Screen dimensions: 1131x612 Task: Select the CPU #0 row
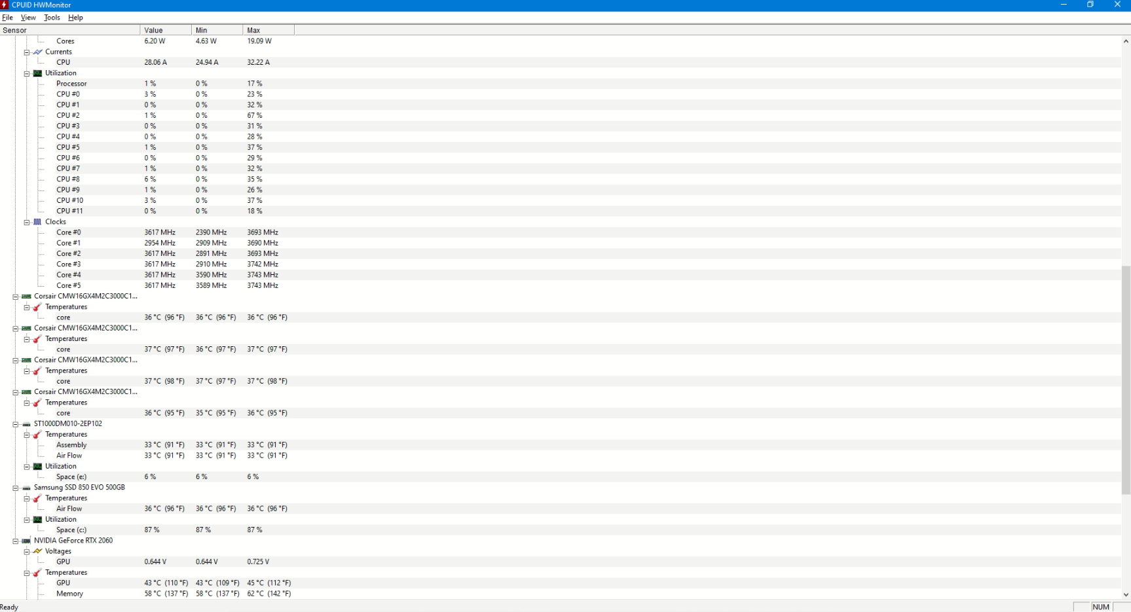tap(159, 94)
